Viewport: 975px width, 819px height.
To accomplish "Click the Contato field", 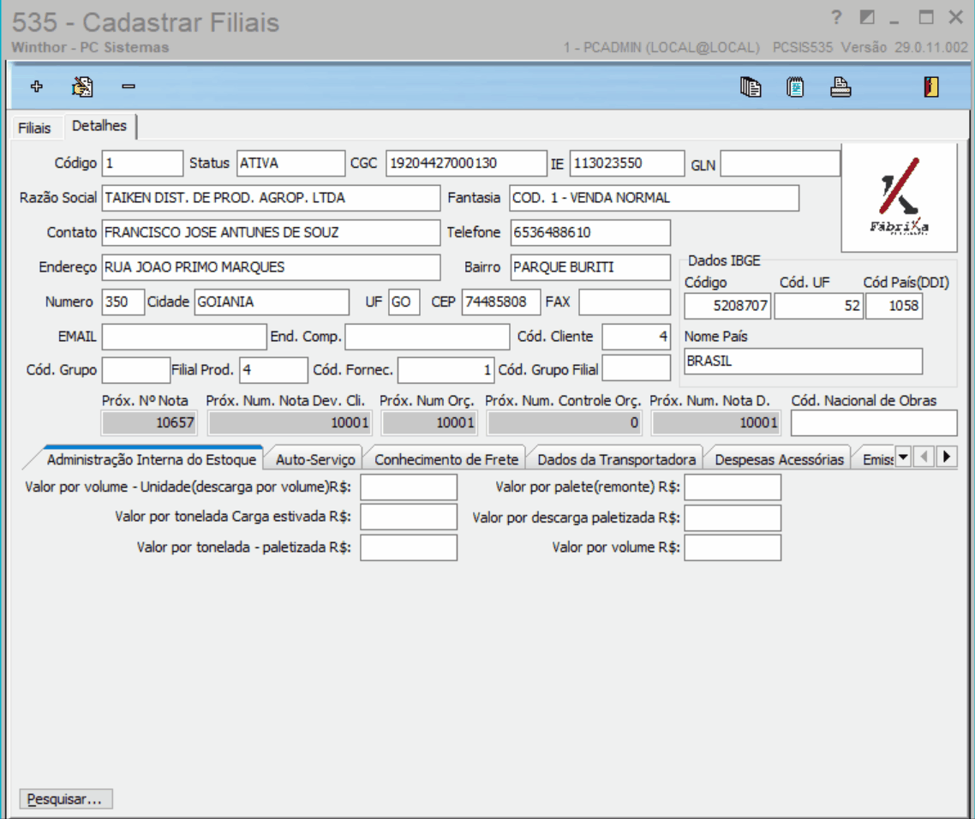I will click(271, 232).
